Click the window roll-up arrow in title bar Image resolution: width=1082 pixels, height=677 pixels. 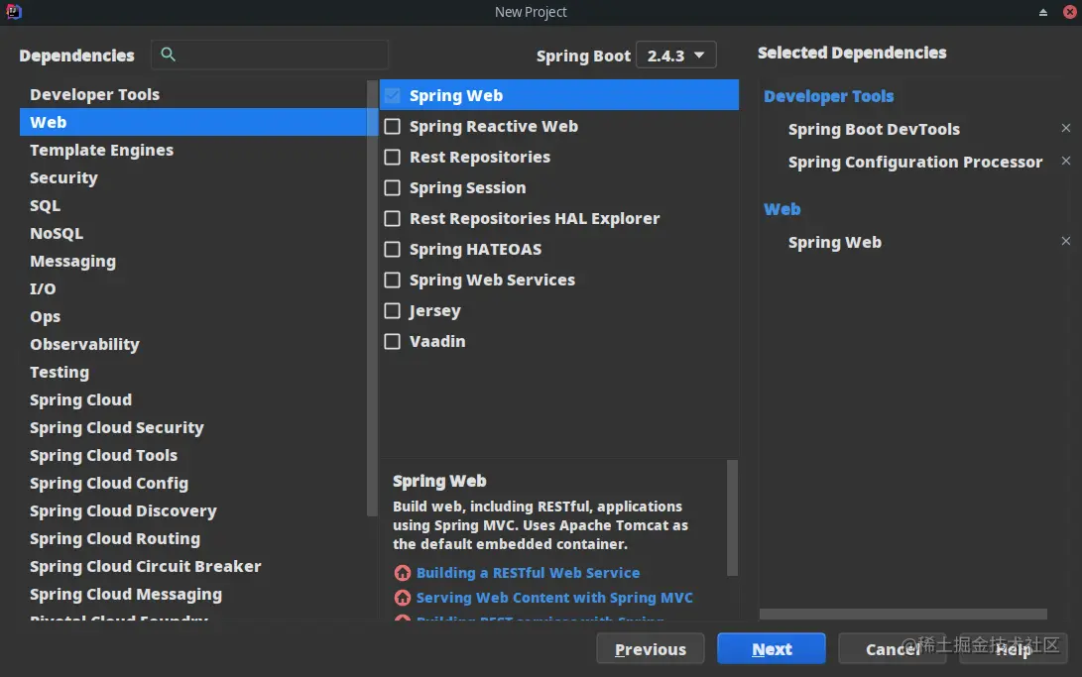point(1042,13)
